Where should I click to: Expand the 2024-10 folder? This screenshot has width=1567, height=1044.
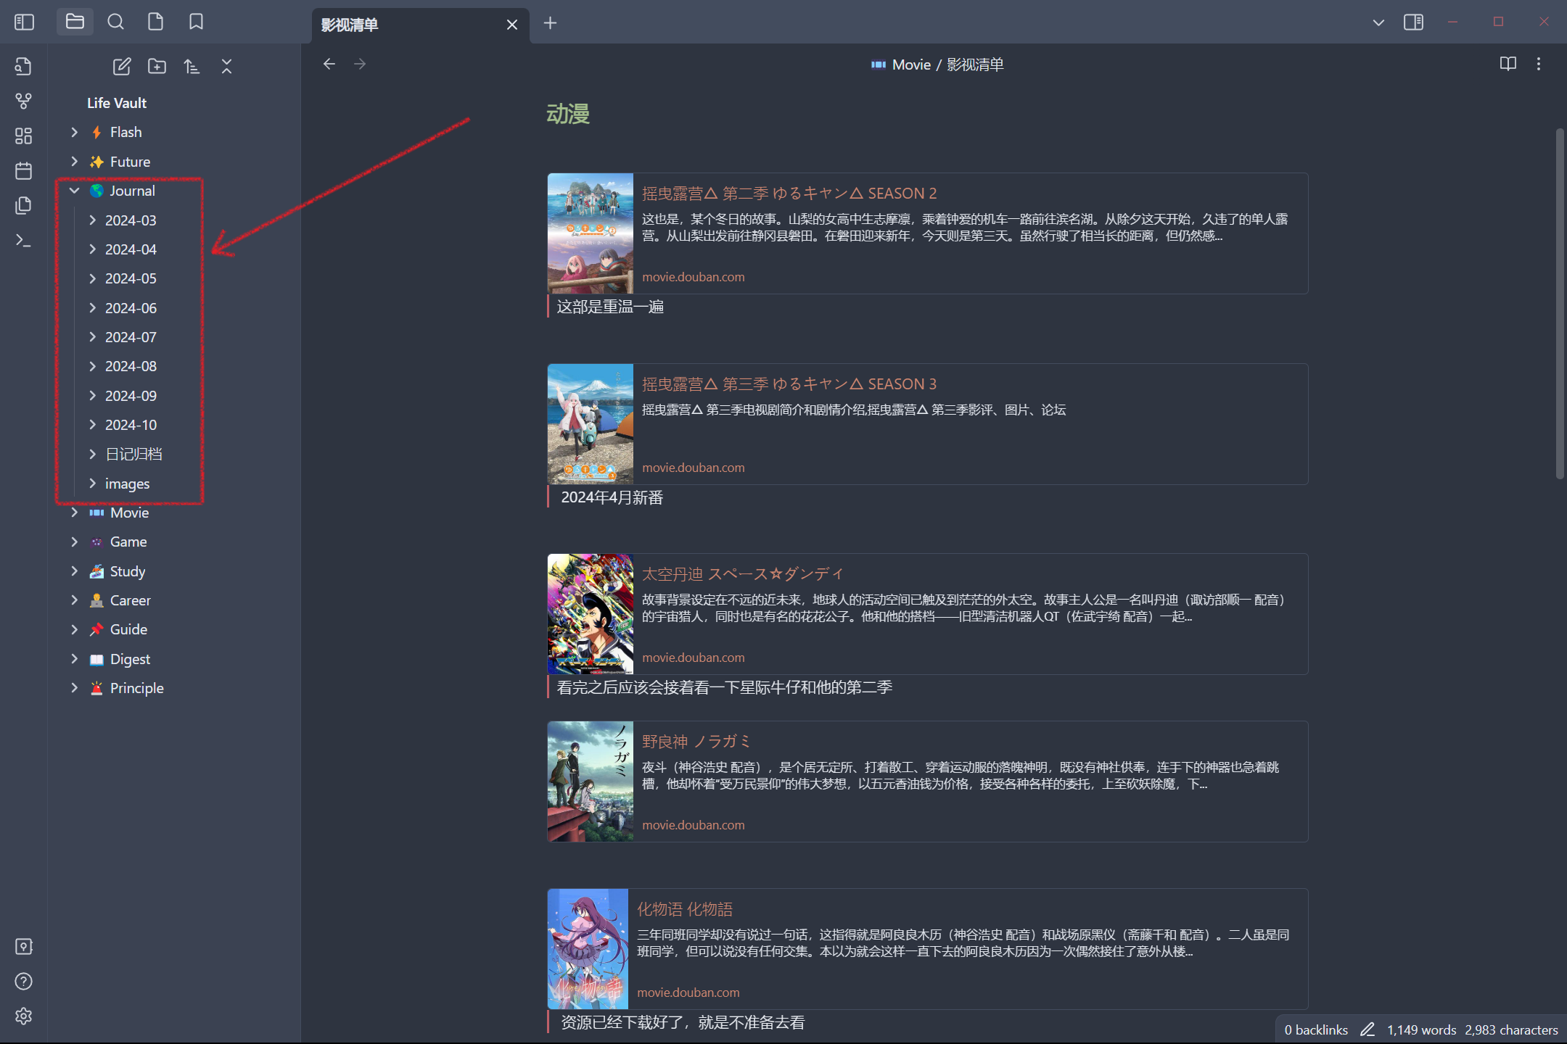pyautogui.click(x=92, y=424)
